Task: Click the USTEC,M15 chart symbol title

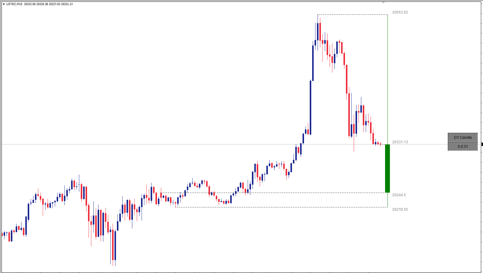Action: coord(14,4)
